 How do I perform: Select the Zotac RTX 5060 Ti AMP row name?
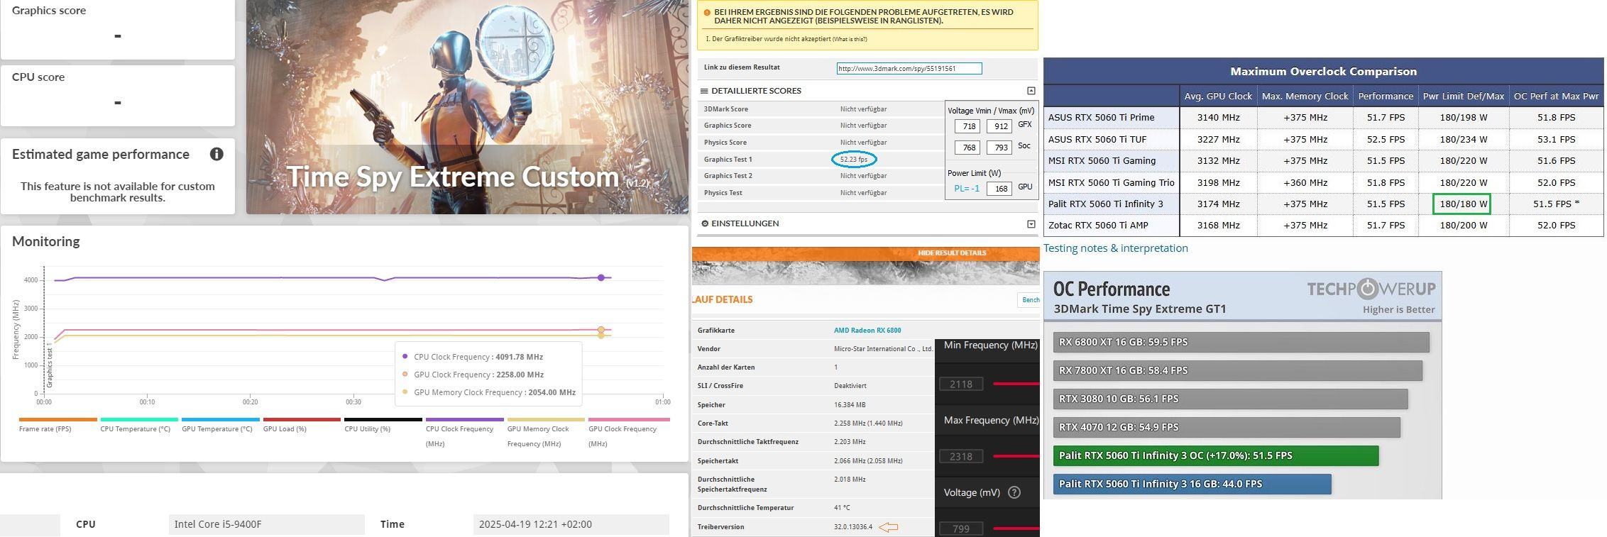pyautogui.click(x=1098, y=225)
